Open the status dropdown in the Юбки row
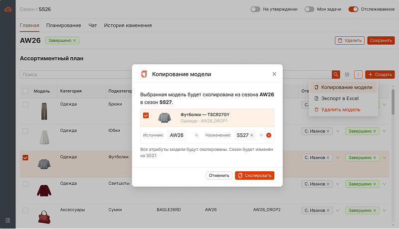Image resolution: width=399 pixels, height=229 pixels. coord(384,131)
